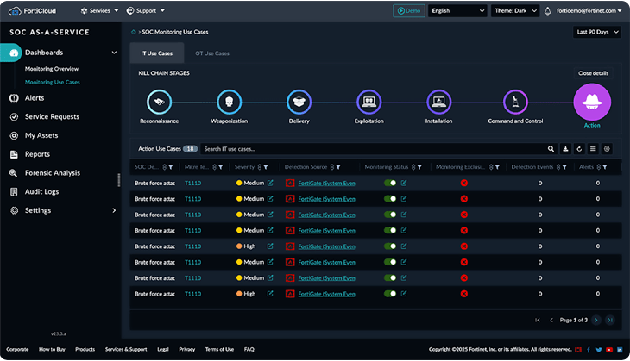The height and width of the screenshot is (361, 630).
Task: Filter the Severity column
Action: tap(266, 167)
